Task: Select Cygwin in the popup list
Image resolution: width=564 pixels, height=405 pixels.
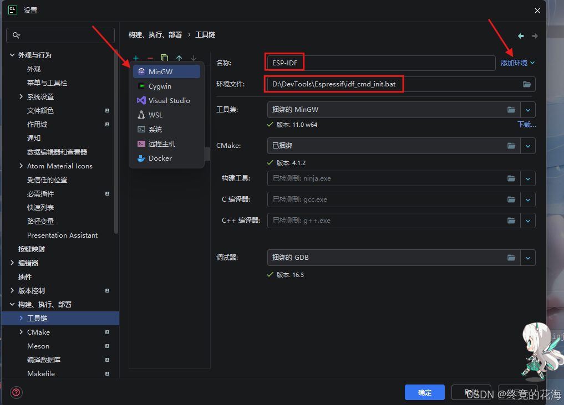Action: 166,86
